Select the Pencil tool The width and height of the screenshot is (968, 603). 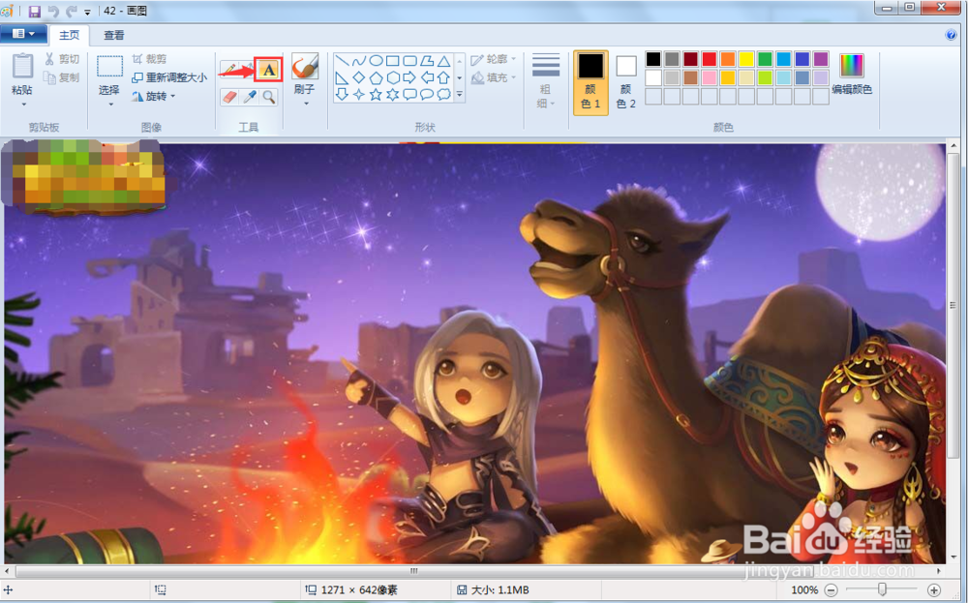(229, 70)
